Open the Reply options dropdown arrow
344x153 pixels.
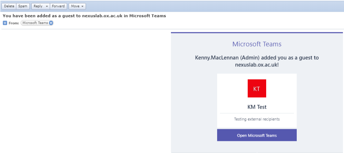tap(47, 6)
